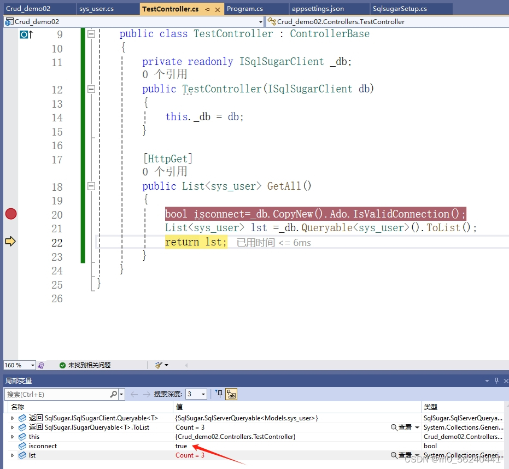This screenshot has width=509, height=469.
Task: Click the {SqlSugar.SqlServerQueryable<Models.sys_user>} value
Action: tap(247, 418)
